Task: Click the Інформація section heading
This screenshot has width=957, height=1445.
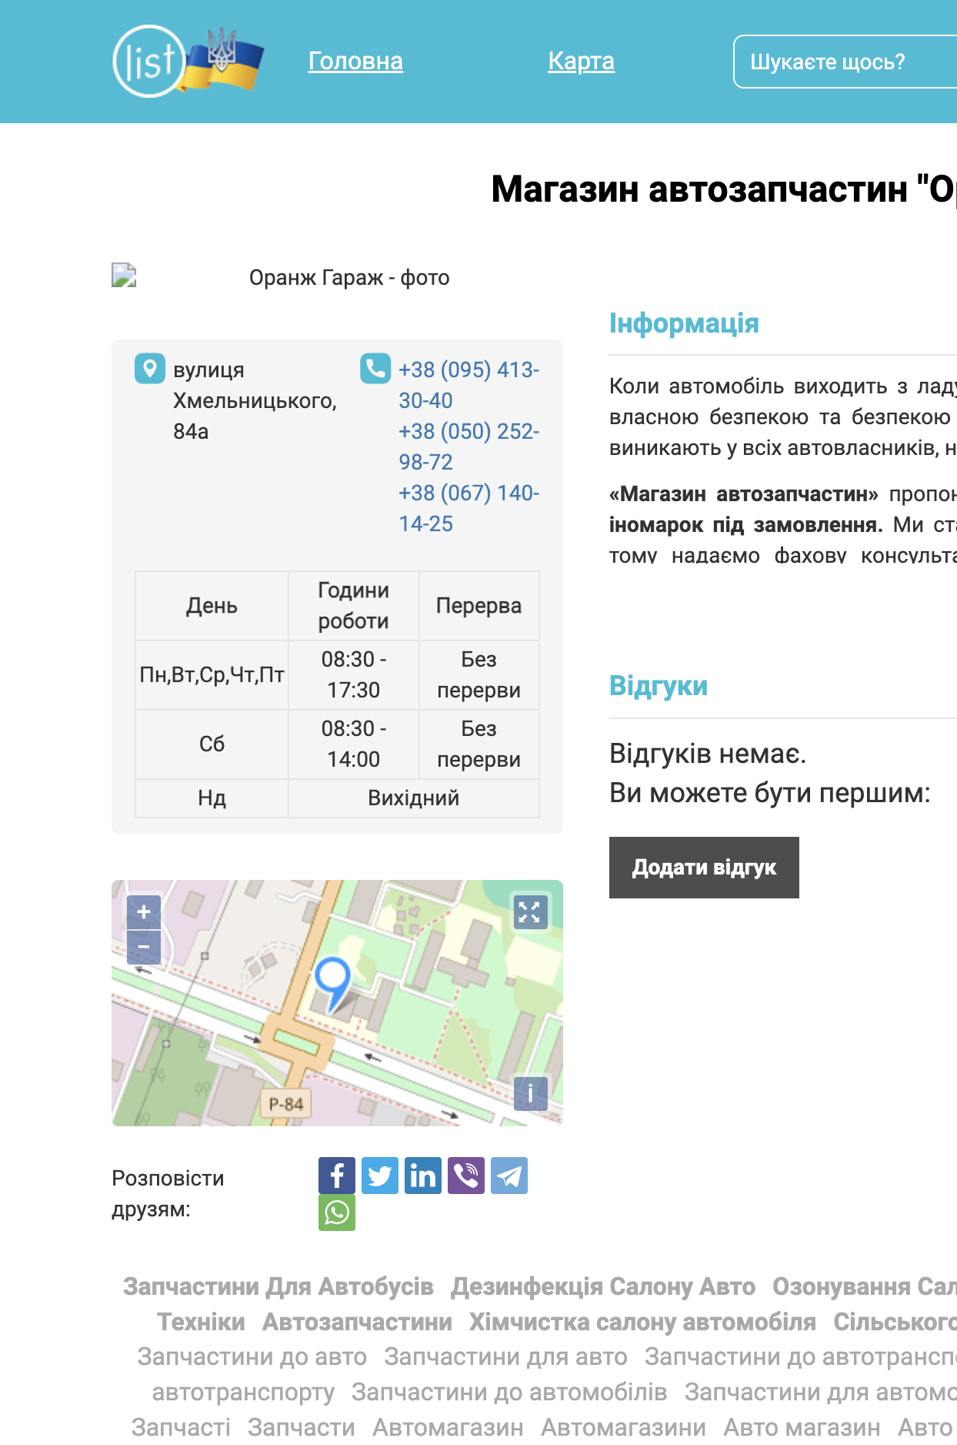Action: 684,323
